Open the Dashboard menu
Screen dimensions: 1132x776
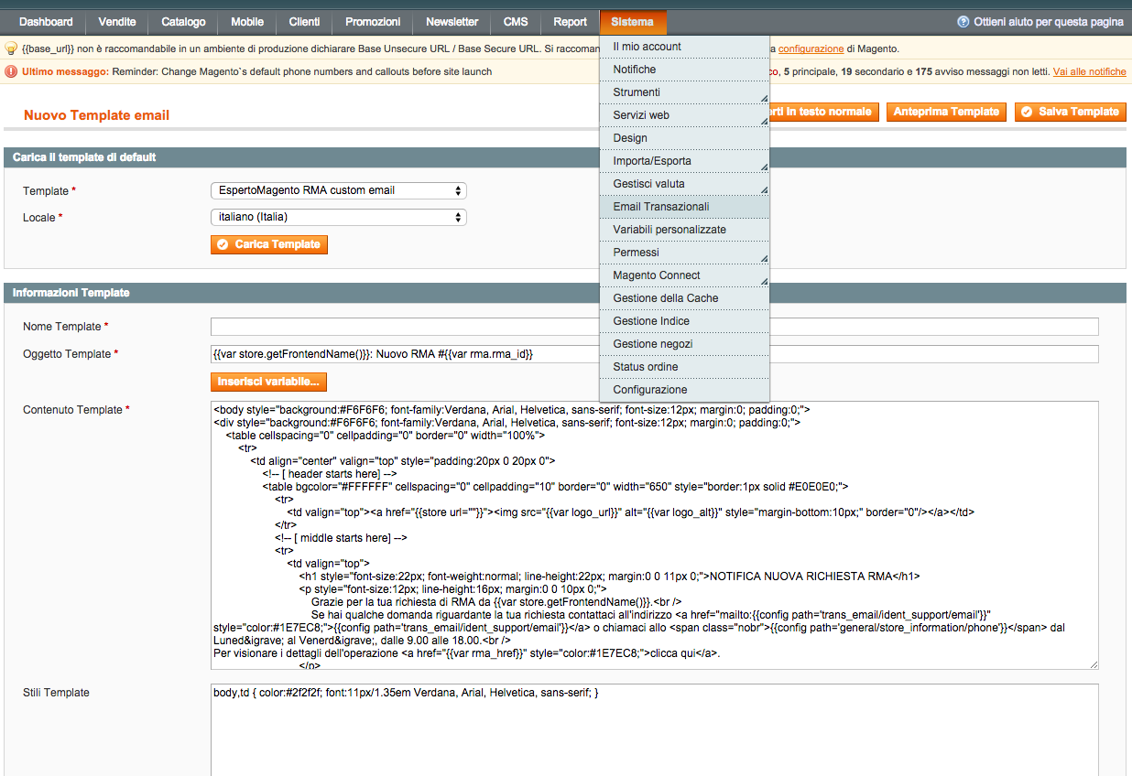[46, 22]
